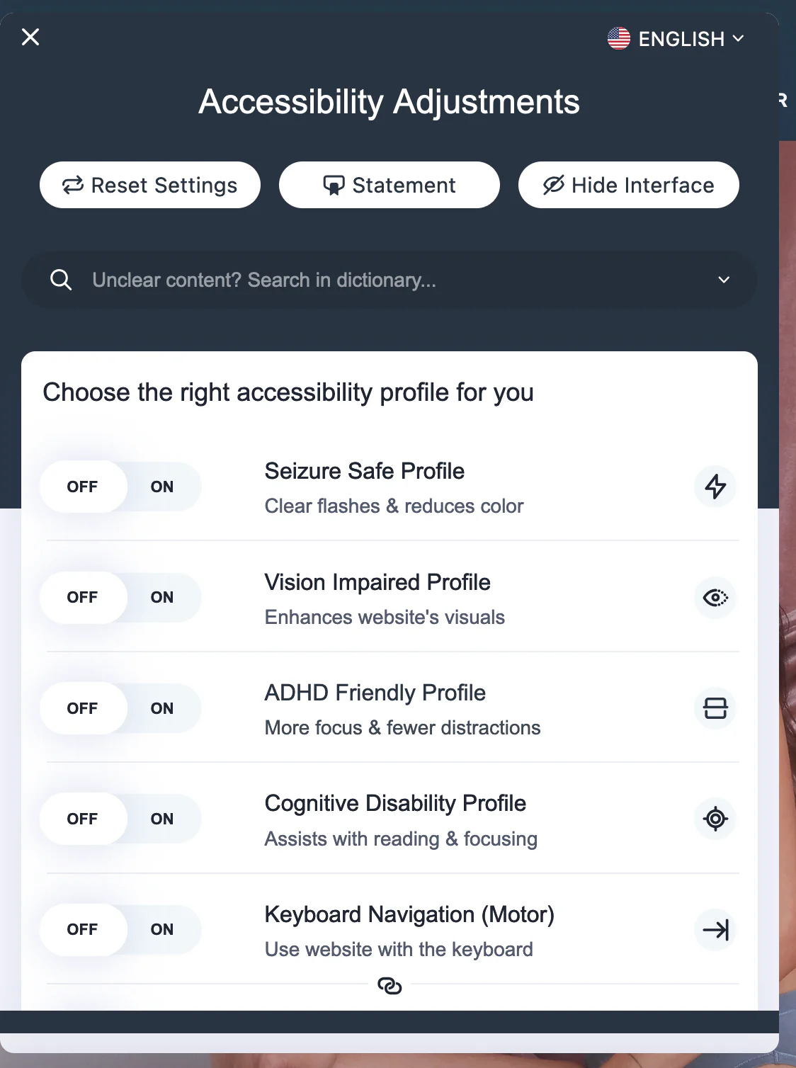Select the ADHD Friendly Profile layers icon

(x=715, y=708)
